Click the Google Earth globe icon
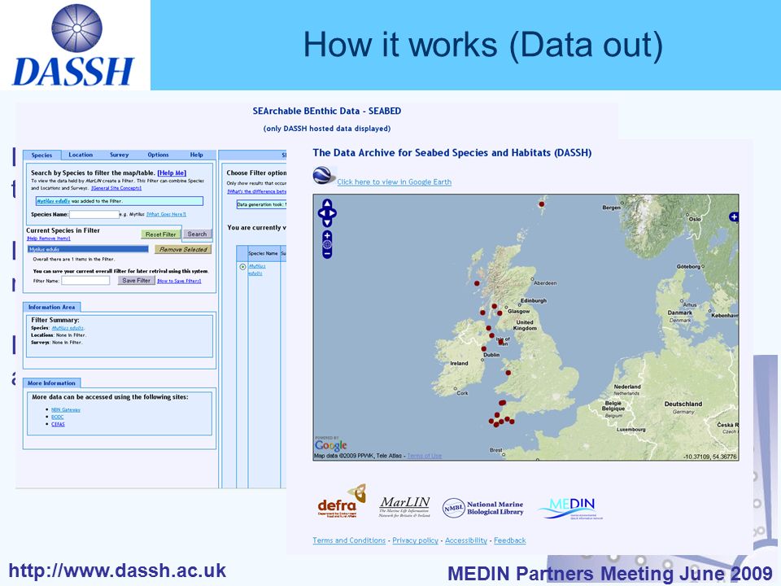Image resolution: width=781 pixels, height=586 pixels. pos(322,176)
